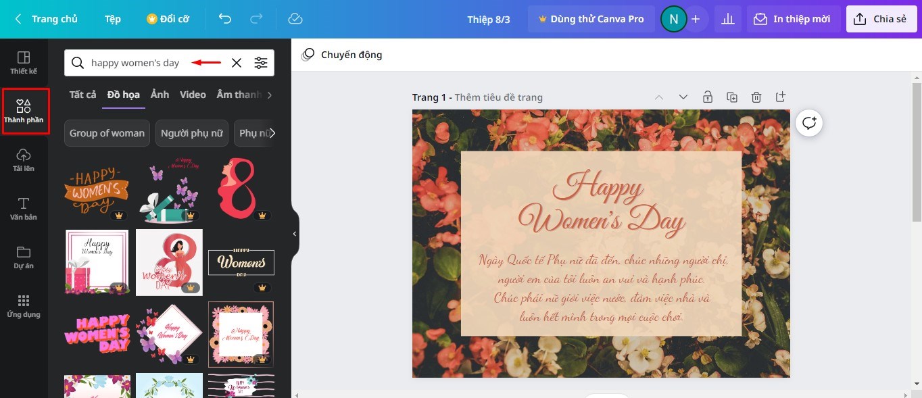
Task: Switch to the Đồ họa tab
Action: (124, 95)
